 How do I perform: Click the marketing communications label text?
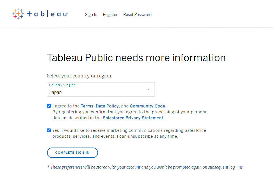[129, 134]
